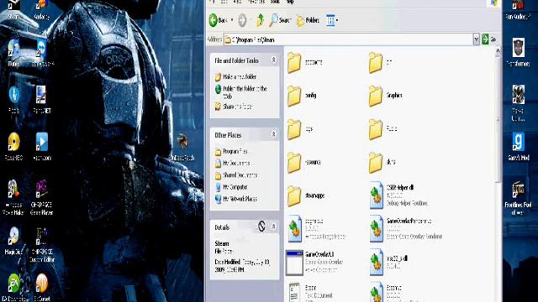Screen dimensions: 538x302
Task: Select the MagicDisc desktop shortcut
Action: point(13,241)
